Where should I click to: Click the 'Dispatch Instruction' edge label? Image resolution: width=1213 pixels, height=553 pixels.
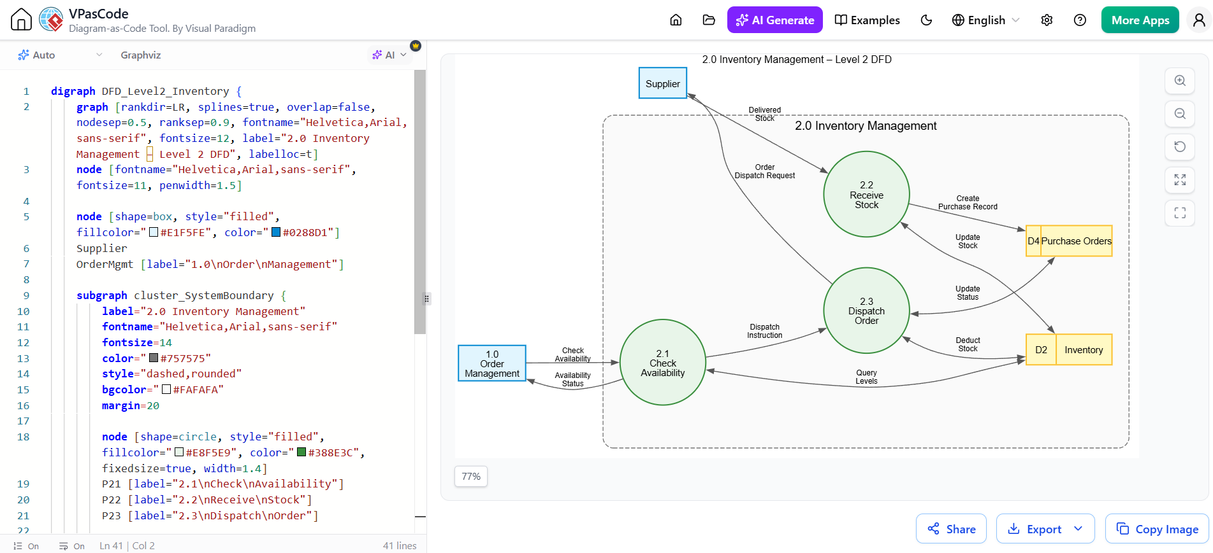[764, 331]
